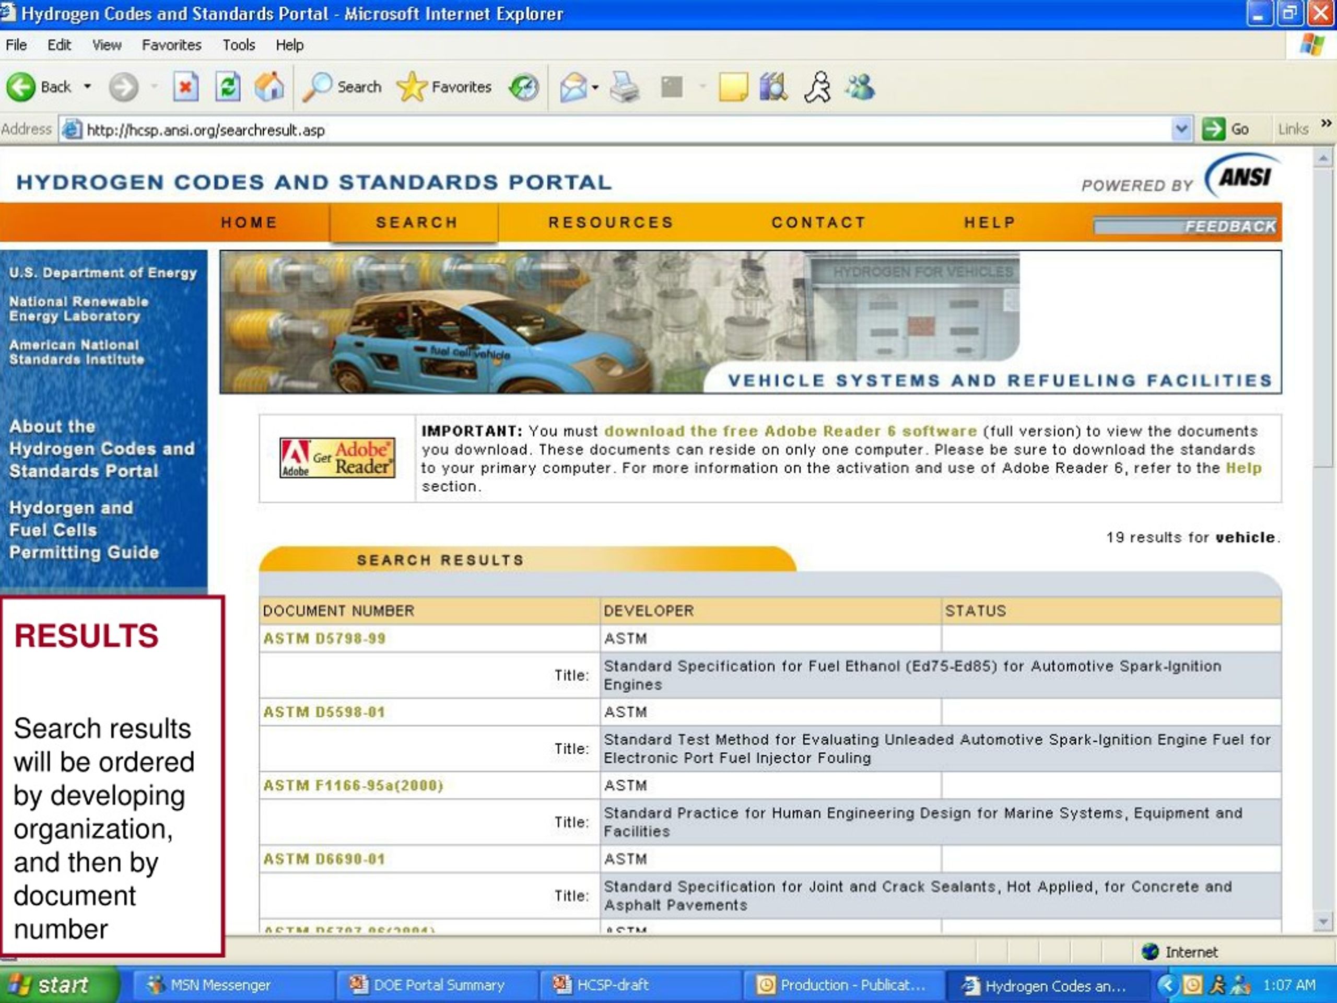Expand the address bar dropdown
This screenshot has height=1003, width=1337.
1181,130
